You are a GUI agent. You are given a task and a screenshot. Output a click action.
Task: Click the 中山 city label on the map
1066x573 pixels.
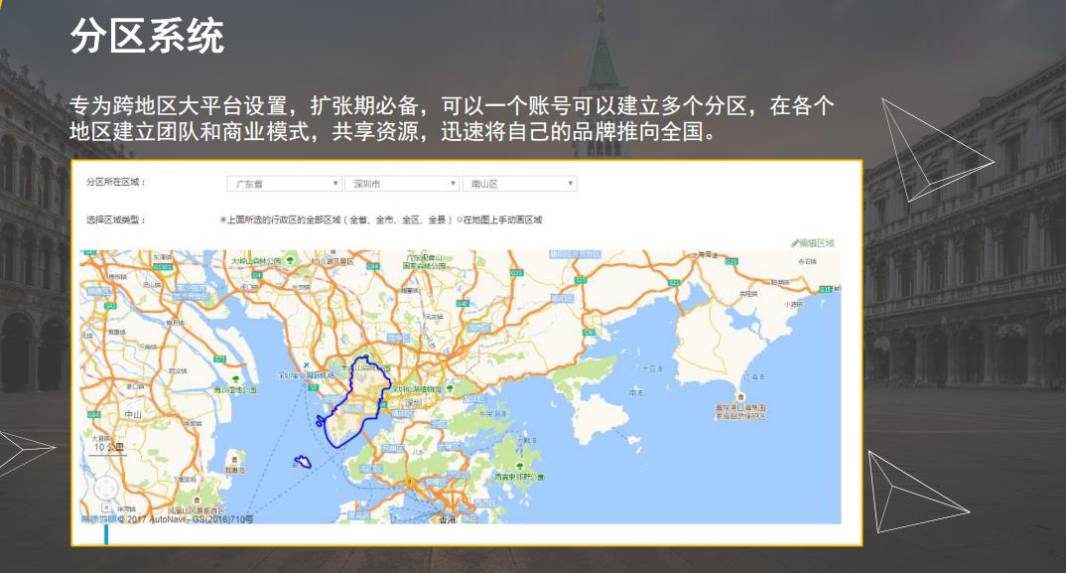click(x=133, y=414)
